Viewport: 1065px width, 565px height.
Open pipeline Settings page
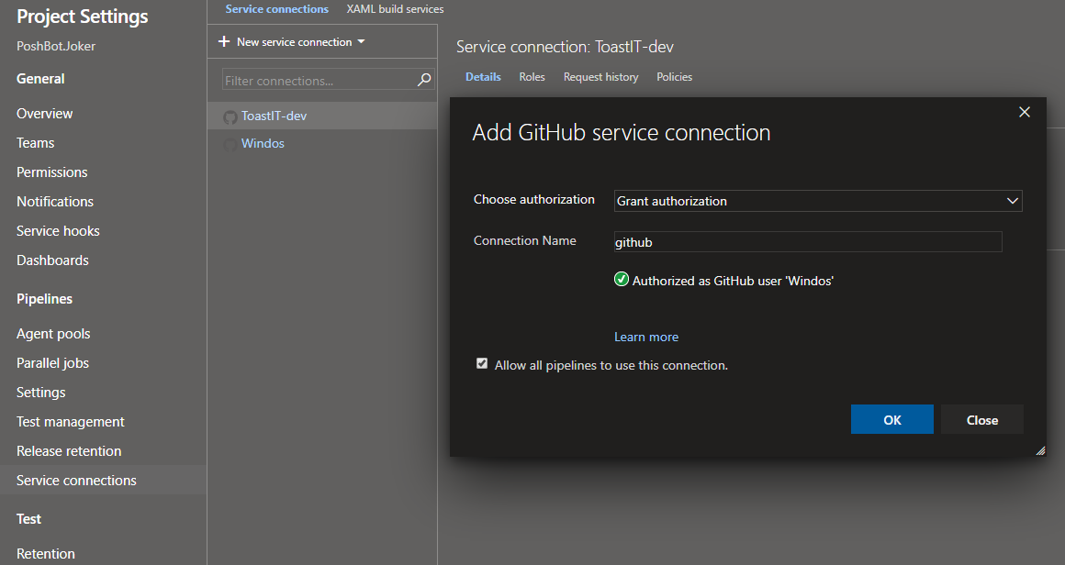[x=41, y=392]
